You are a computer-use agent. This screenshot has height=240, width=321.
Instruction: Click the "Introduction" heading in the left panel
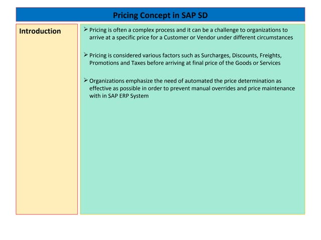(40, 31)
